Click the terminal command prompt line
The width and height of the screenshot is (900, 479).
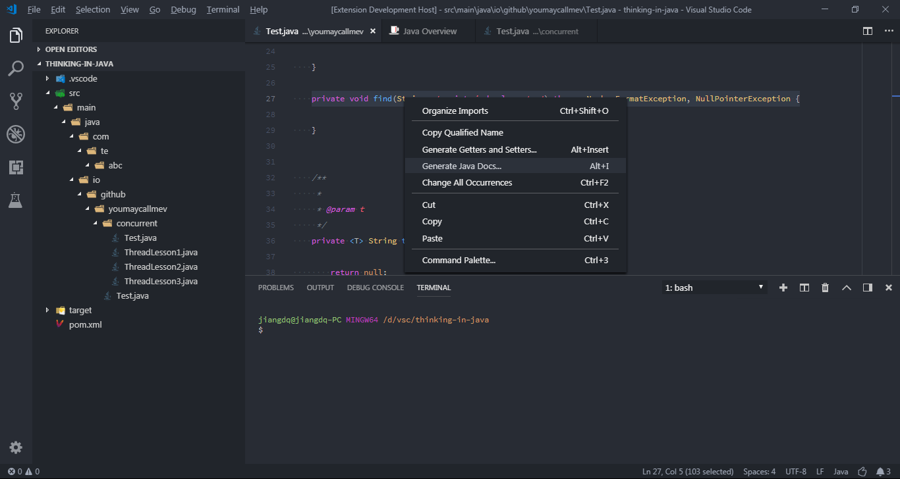click(x=260, y=330)
